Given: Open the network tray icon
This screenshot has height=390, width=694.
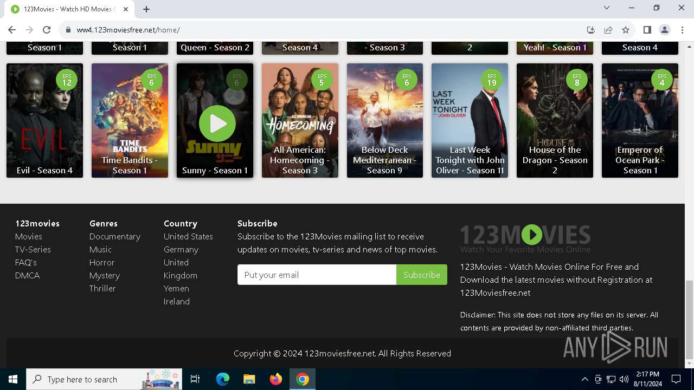Looking at the screenshot, I should coord(611,379).
